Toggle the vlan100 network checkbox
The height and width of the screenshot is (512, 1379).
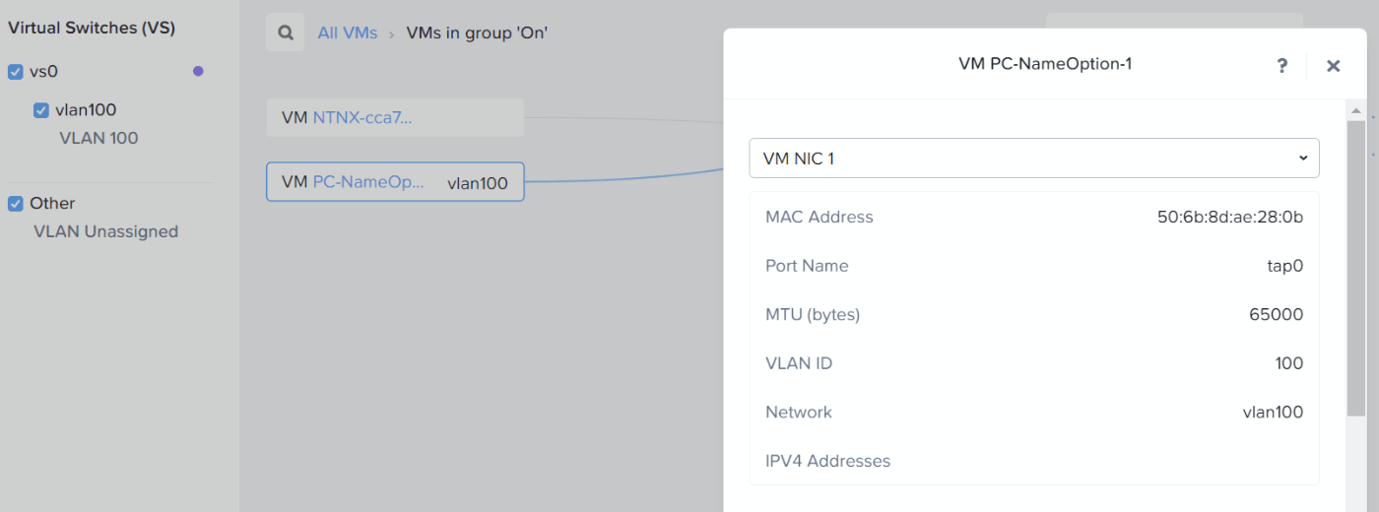pos(41,110)
